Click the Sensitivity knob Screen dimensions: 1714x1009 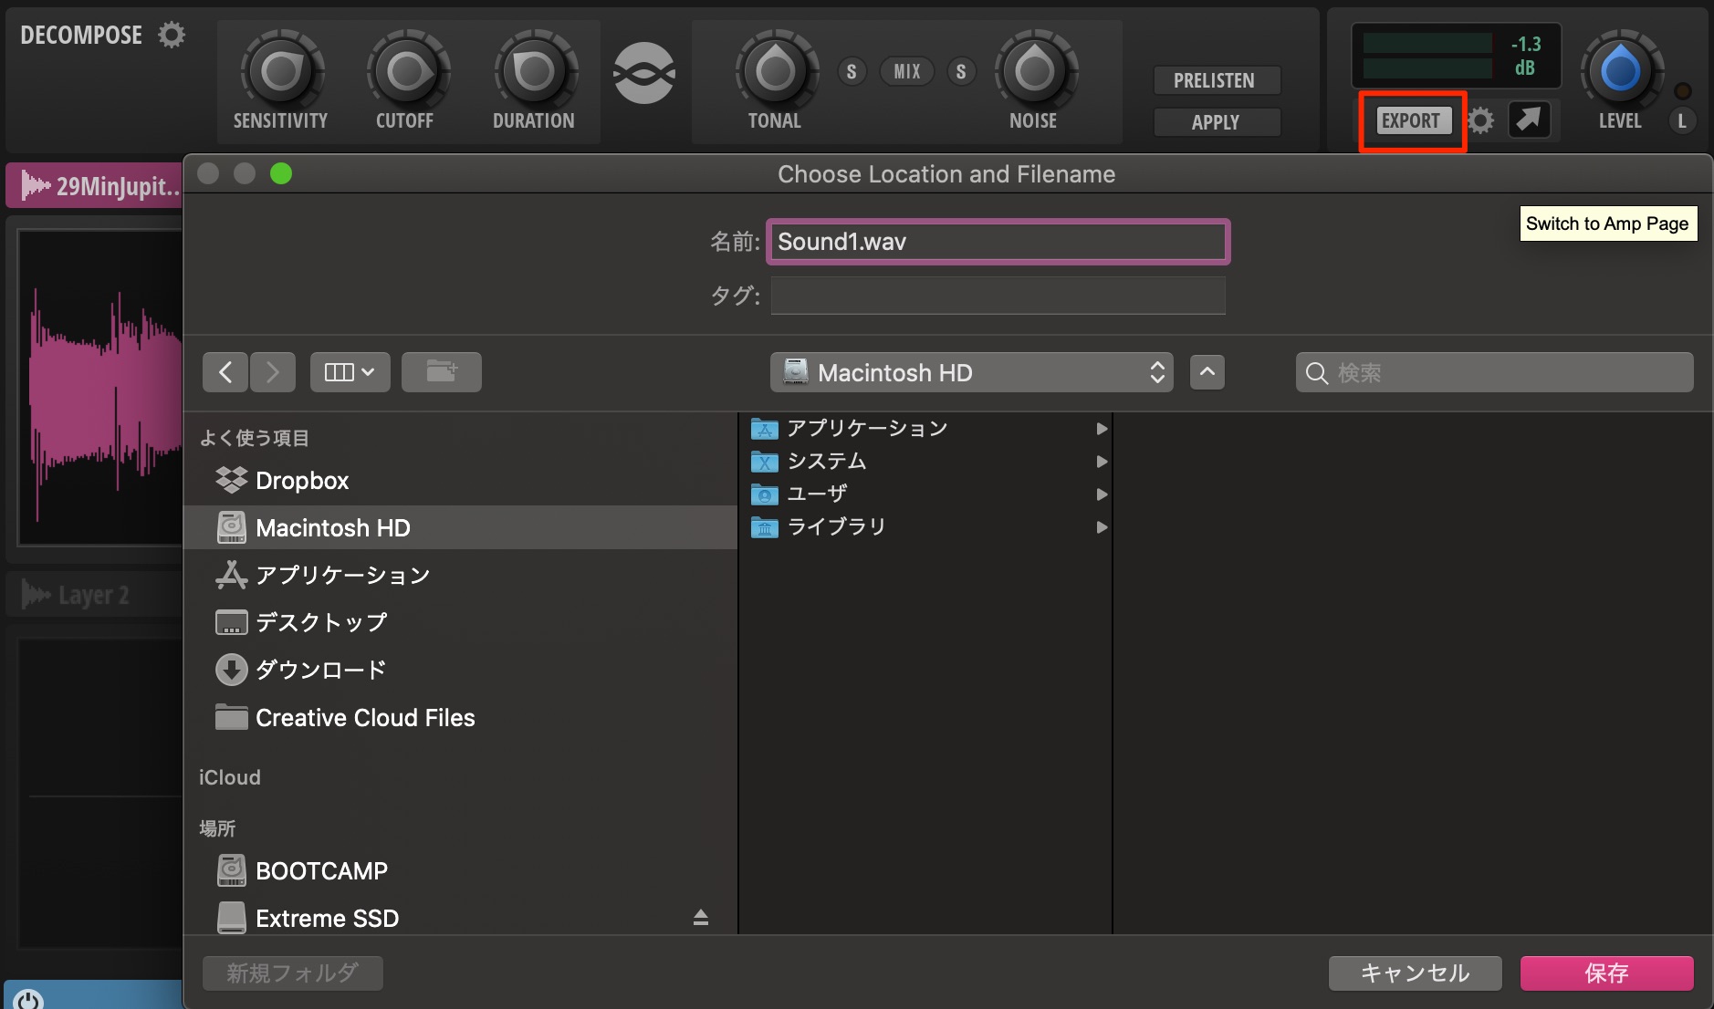point(281,70)
